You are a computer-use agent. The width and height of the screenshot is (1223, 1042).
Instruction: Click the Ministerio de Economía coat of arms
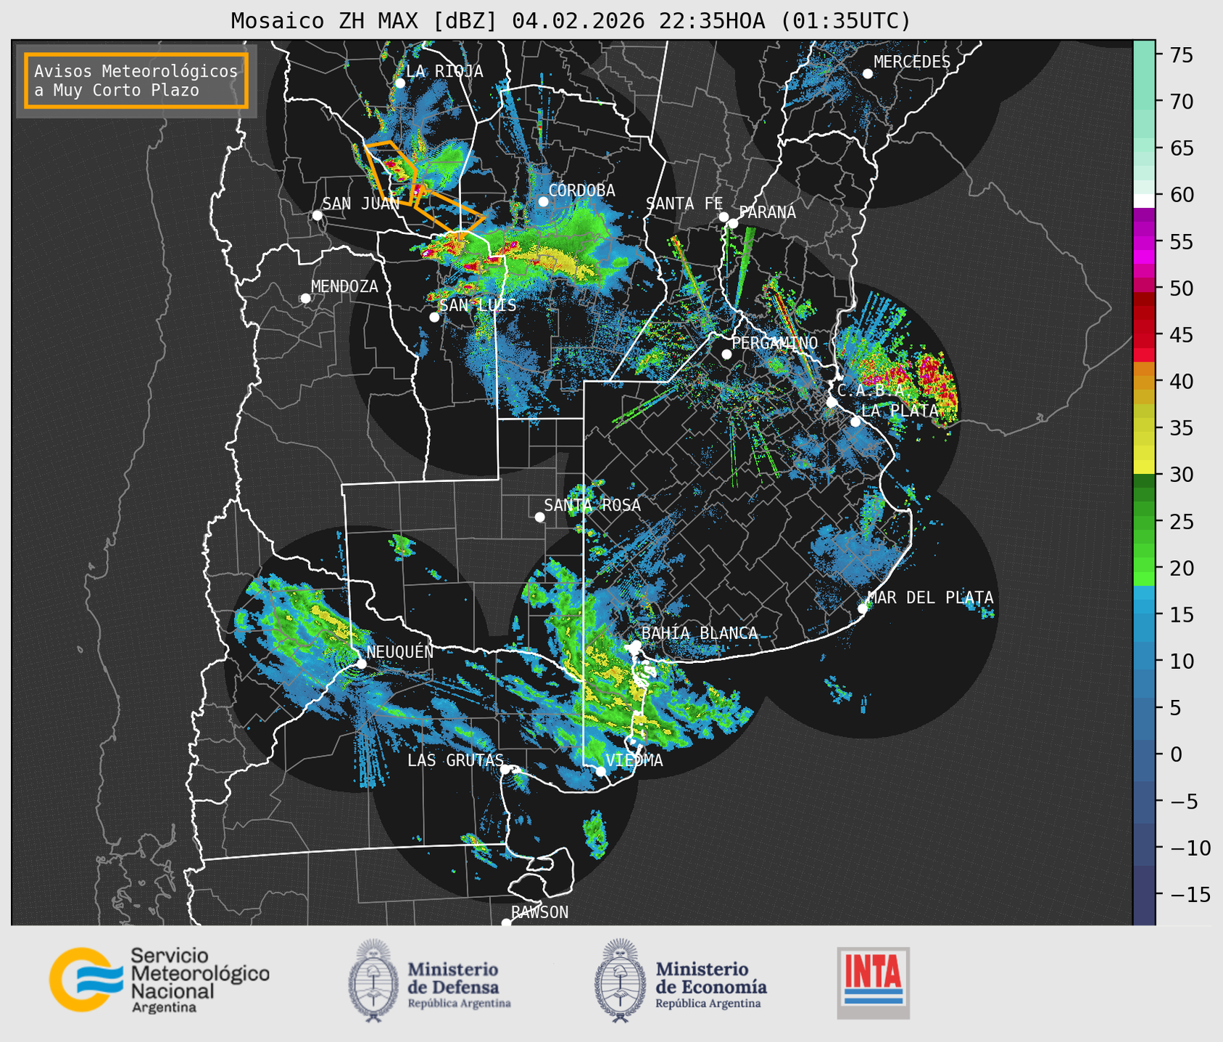click(620, 980)
